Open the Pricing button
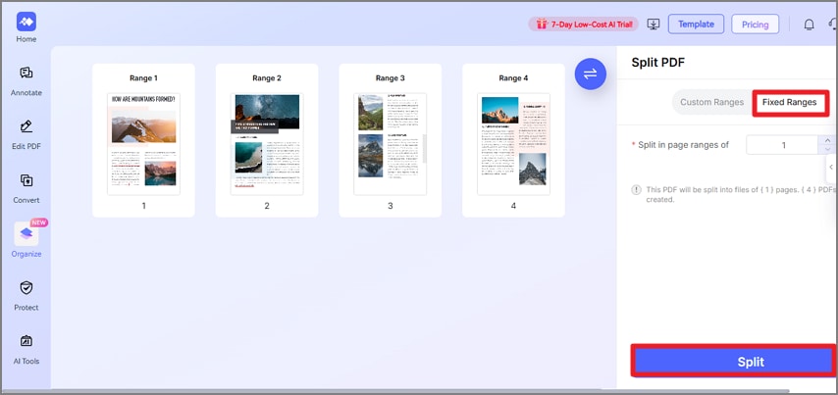This screenshot has width=838, height=395. [756, 25]
